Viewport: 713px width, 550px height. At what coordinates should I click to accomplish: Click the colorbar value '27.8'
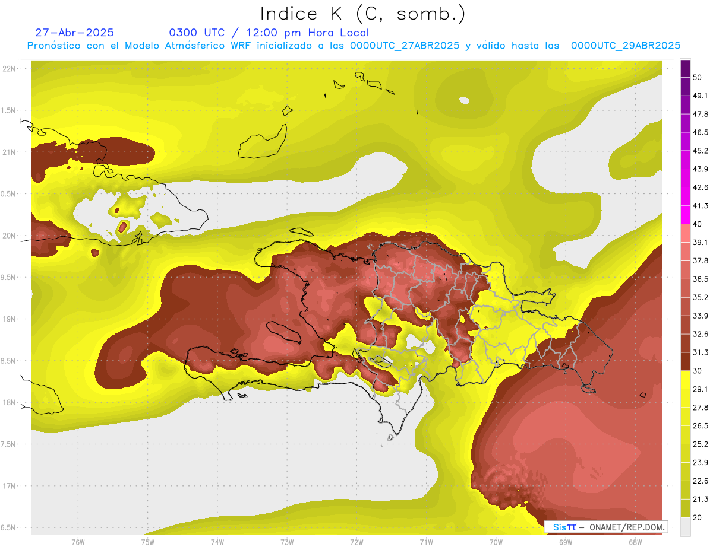701,408
